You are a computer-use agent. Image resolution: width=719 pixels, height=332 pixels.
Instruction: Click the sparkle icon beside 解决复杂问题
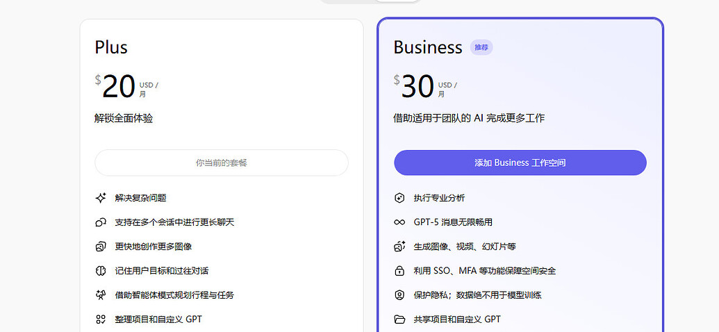101,198
